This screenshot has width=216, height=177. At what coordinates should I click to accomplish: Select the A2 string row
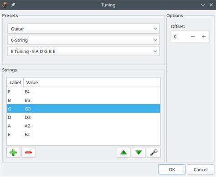click(83, 126)
